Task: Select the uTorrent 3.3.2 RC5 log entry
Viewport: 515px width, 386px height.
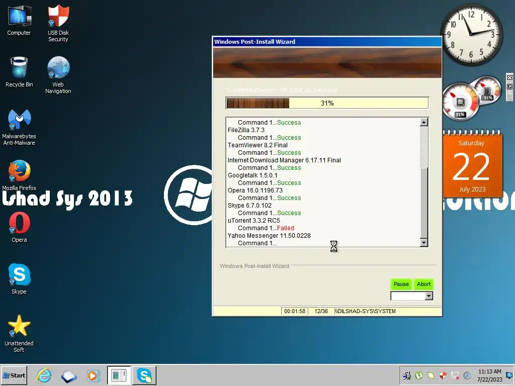Action: pos(254,221)
